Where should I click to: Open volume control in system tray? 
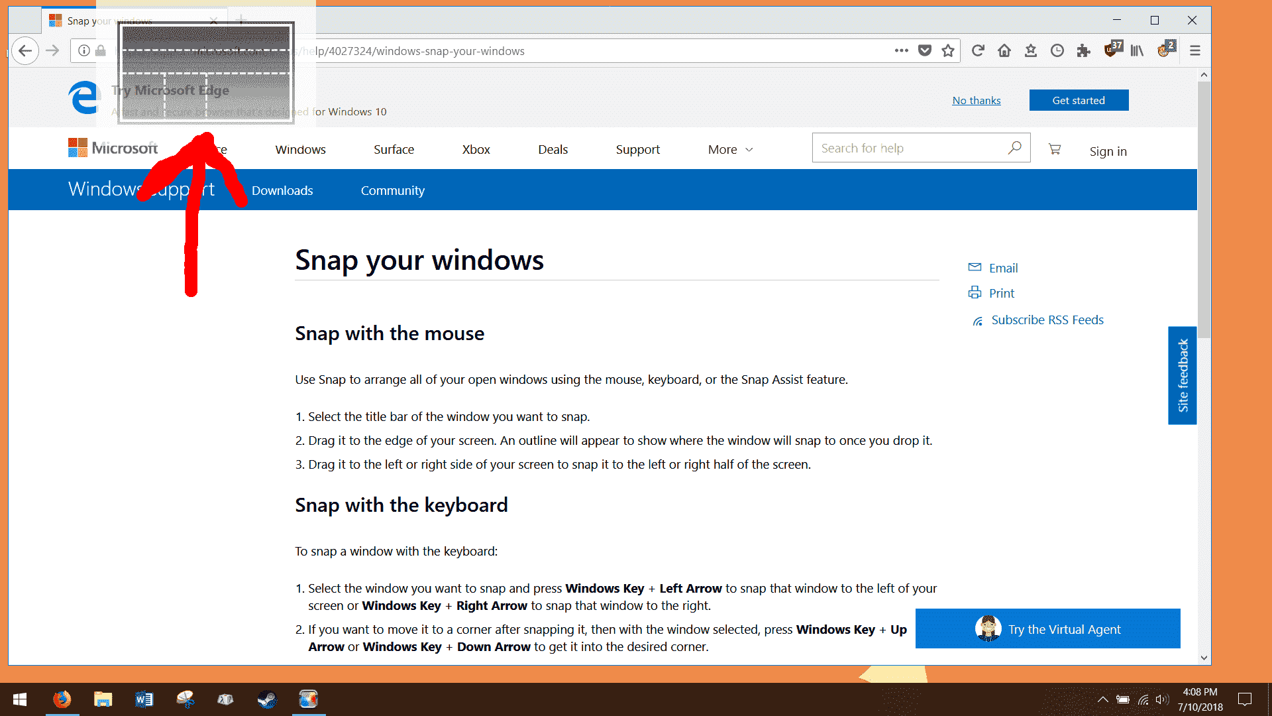pos(1161,699)
